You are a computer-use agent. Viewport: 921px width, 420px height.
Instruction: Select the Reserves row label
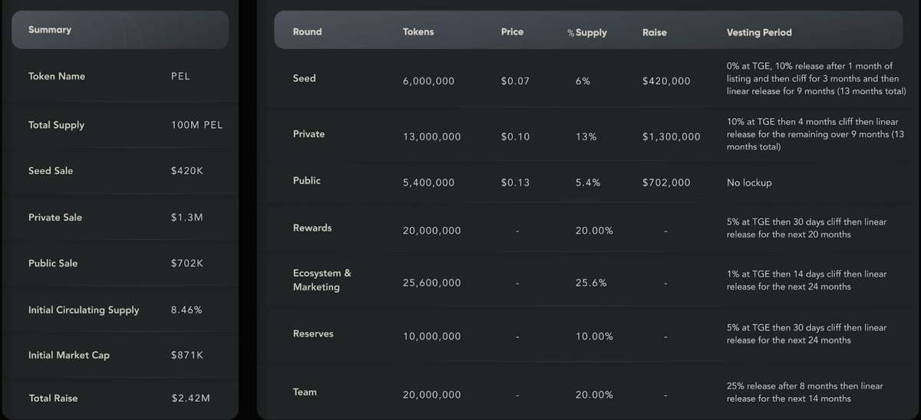pos(313,334)
